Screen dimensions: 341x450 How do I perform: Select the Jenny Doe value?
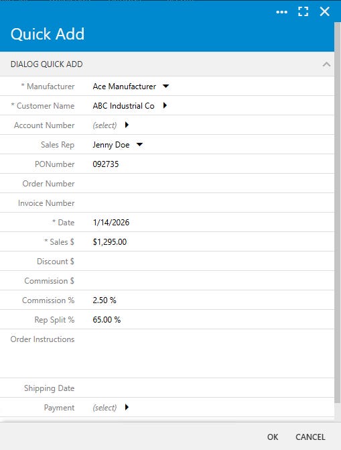click(x=111, y=145)
